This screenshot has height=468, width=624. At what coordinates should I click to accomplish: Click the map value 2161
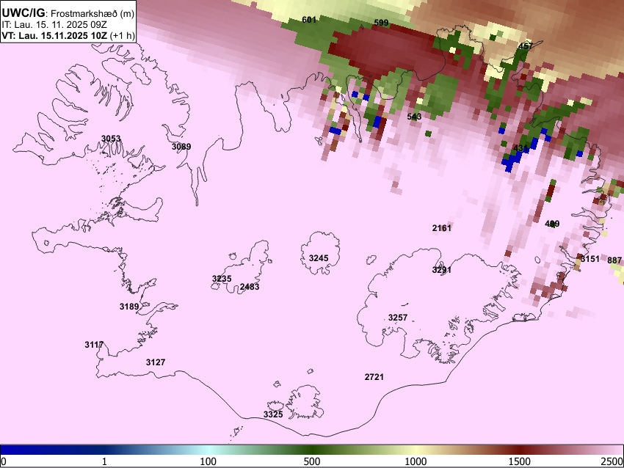pyautogui.click(x=442, y=228)
